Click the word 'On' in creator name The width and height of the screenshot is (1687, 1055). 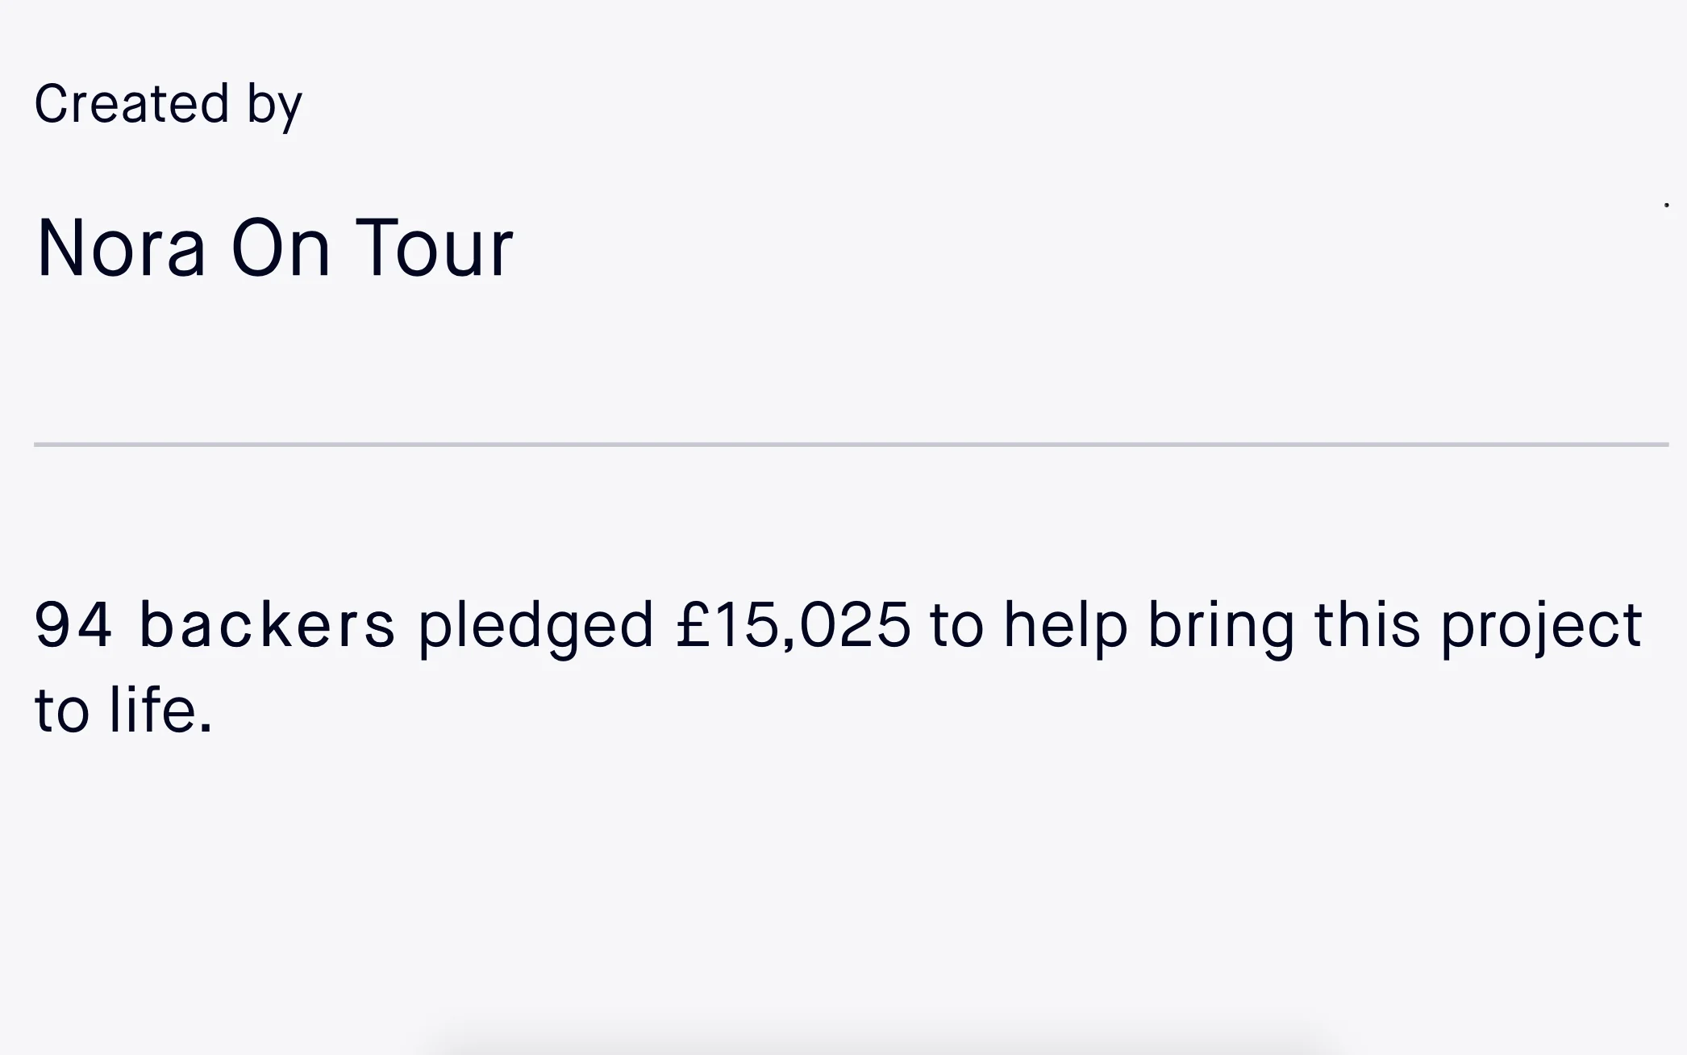tap(281, 248)
